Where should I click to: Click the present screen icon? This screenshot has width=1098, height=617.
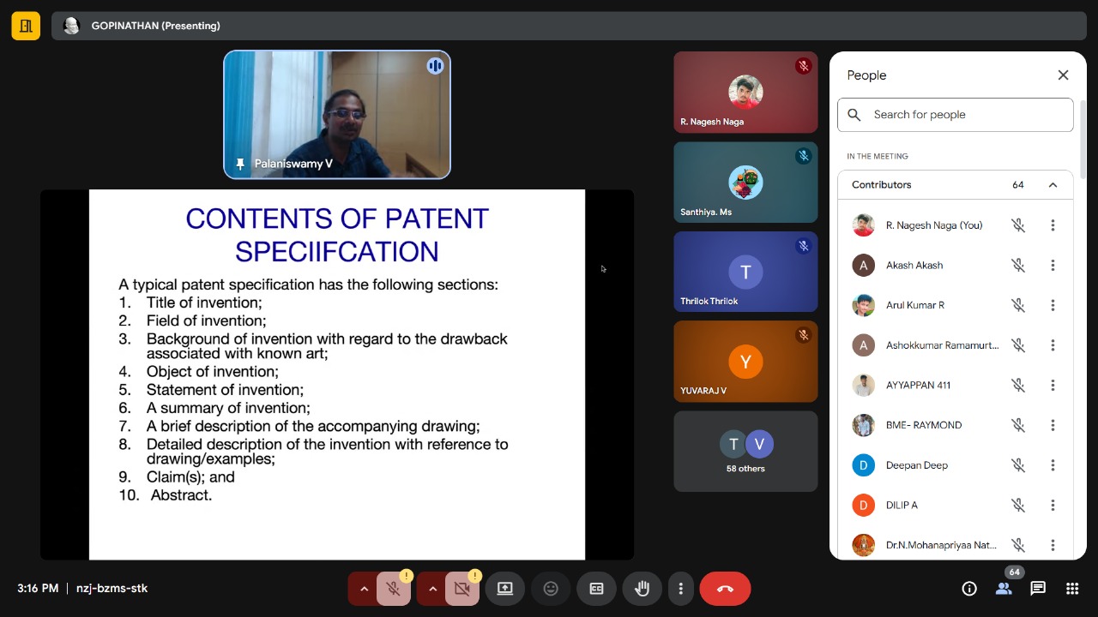tap(505, 589)
